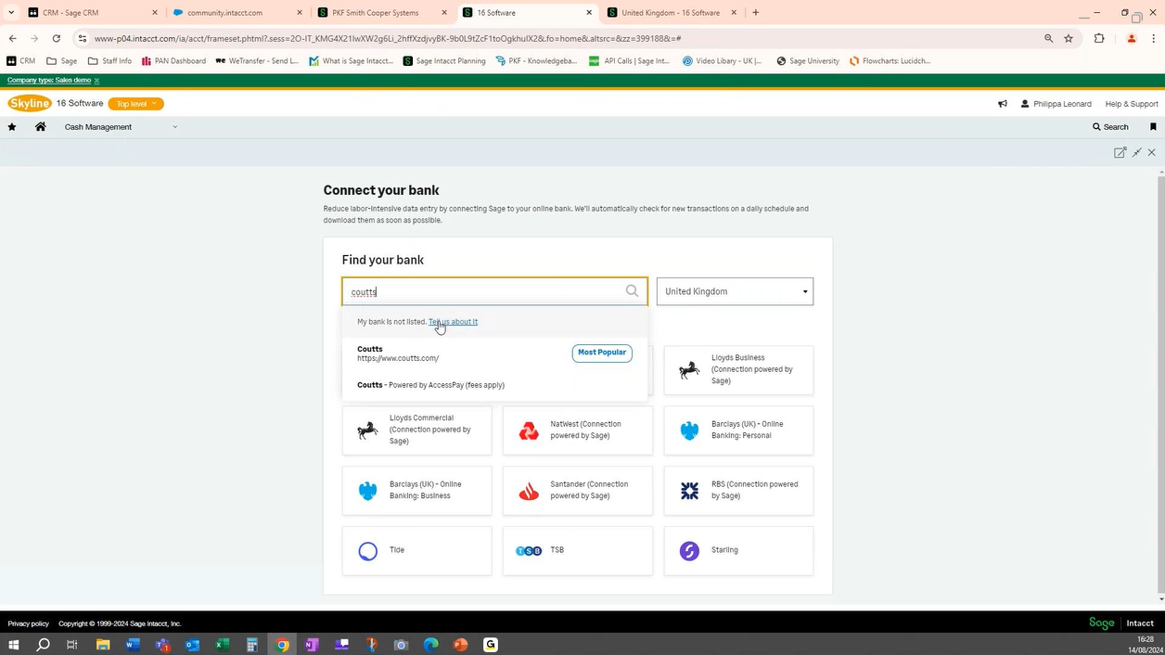Viewport: 1165px width, 655px height.
Task: Click the Skyline company logo
Action: click(30, 104)
